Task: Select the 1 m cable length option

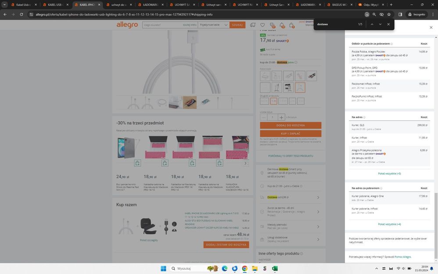Action: point(273,101)
